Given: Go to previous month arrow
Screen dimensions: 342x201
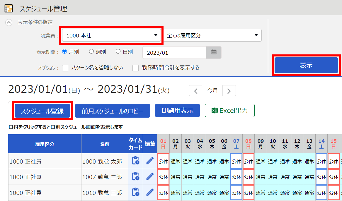Looking at the screenshot, I should 196,91.
